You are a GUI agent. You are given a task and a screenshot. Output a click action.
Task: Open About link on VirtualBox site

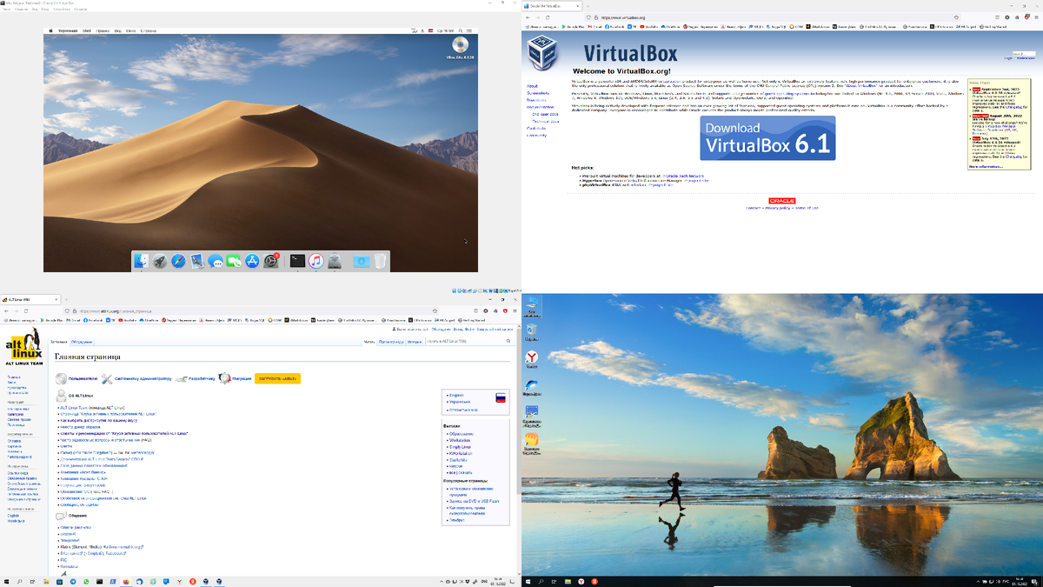pos(532,86)
